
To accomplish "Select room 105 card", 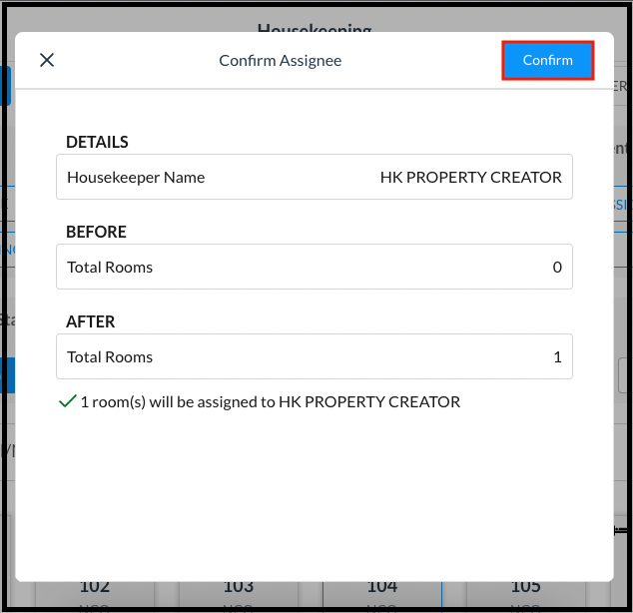I will click(x=526, y=592).
